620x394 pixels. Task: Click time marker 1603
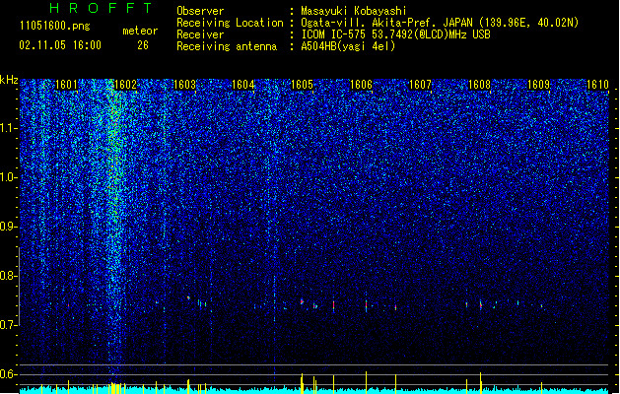coord(184,85)
